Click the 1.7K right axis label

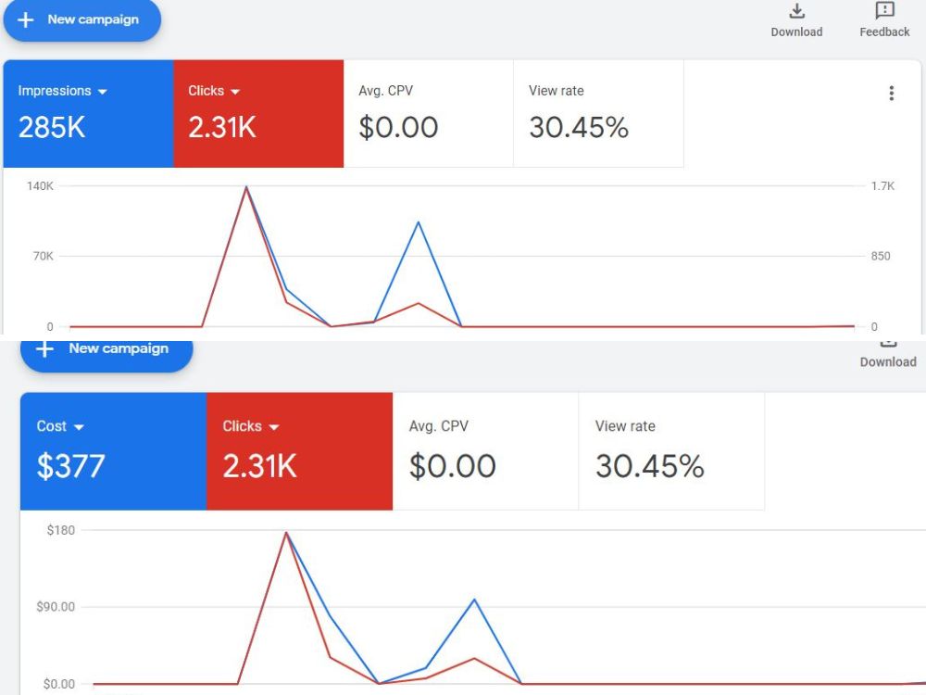pos(882,186)
